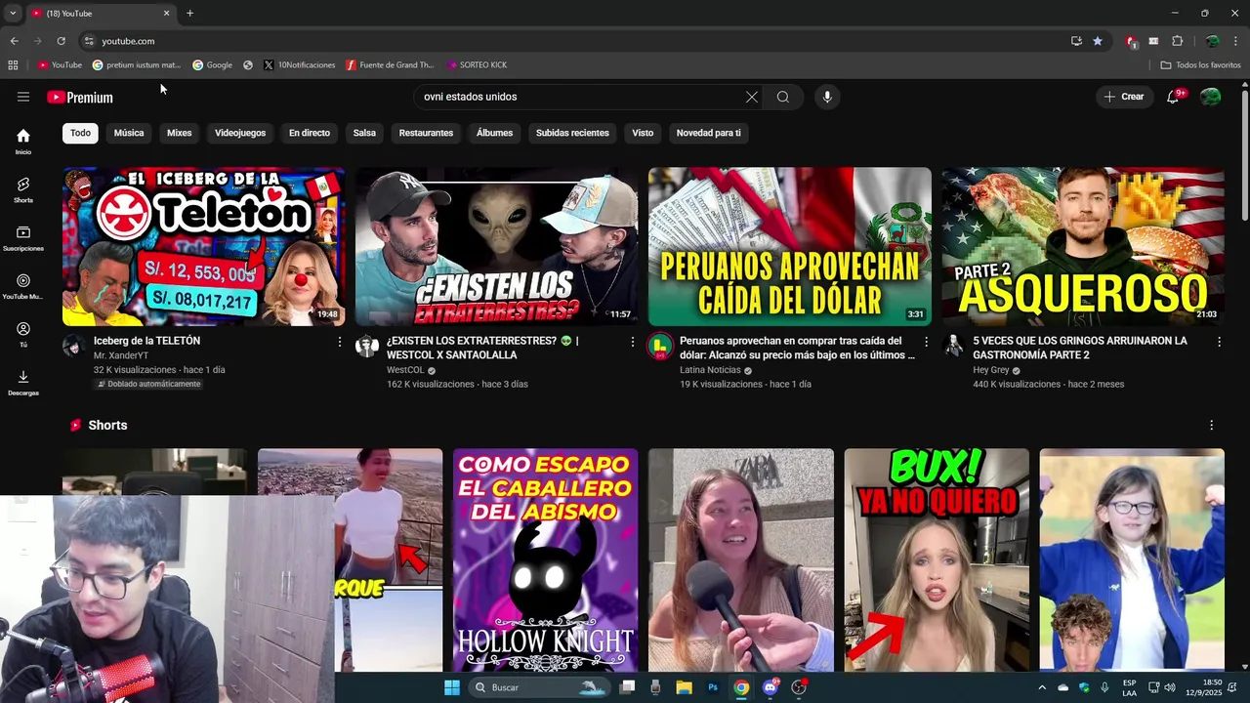Start voice search with the microphone
Image resolution: width=1250 pixels, height=703 pixels.
(827, 97)
